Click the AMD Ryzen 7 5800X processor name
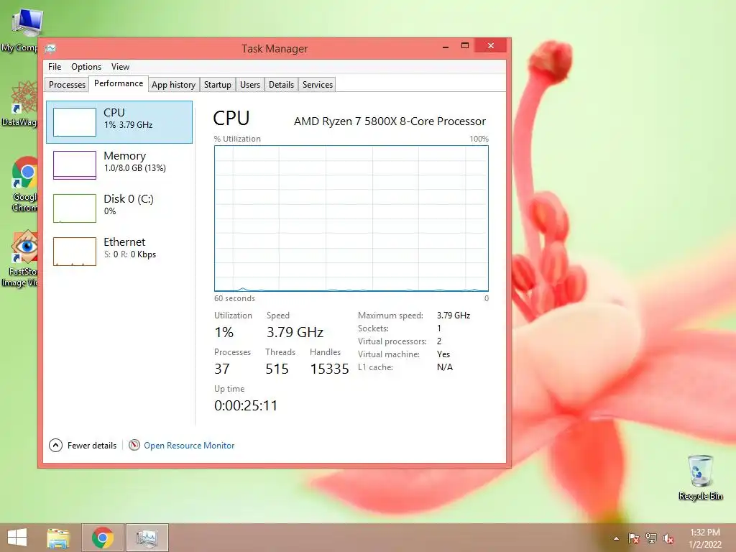Image resolution: width=736 pixels, height=552 pixels. click(390, 121)
